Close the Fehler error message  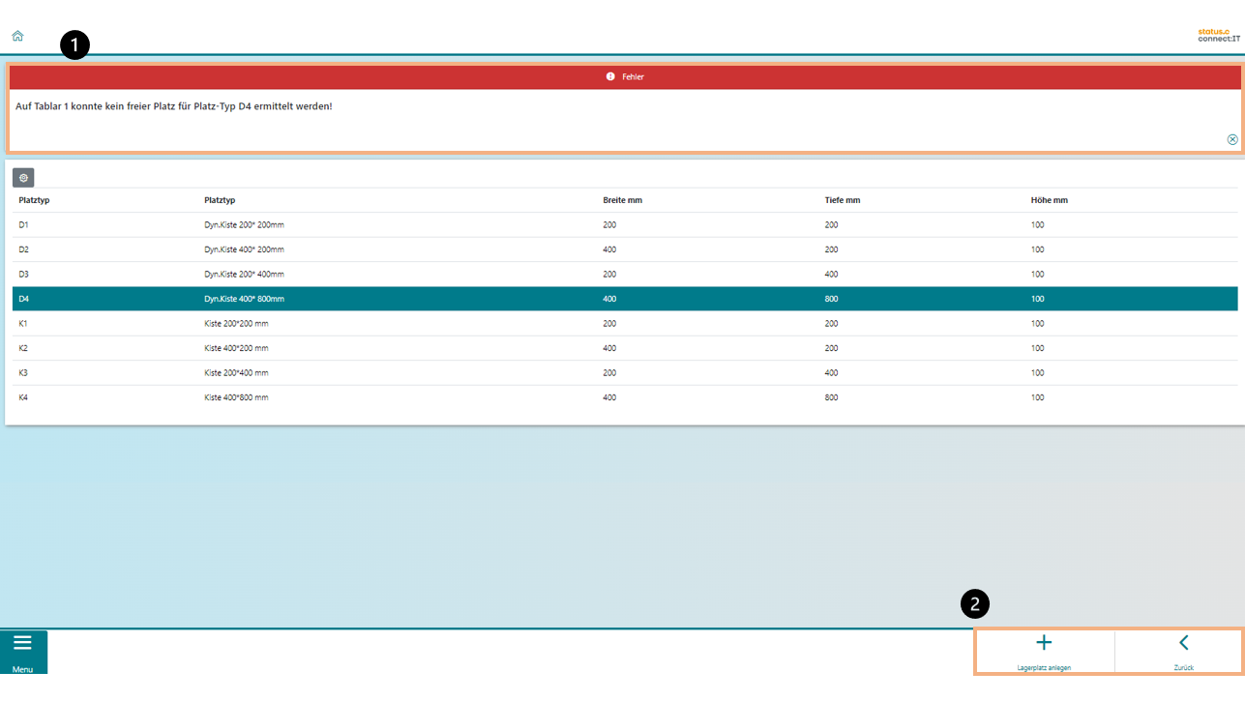click(1232, 139)
